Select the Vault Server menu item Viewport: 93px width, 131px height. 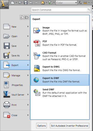15,95
